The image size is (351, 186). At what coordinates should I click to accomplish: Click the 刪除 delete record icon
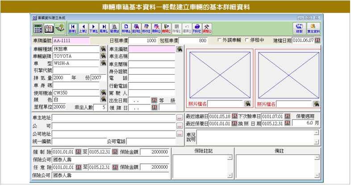click(x=156, y=28)
